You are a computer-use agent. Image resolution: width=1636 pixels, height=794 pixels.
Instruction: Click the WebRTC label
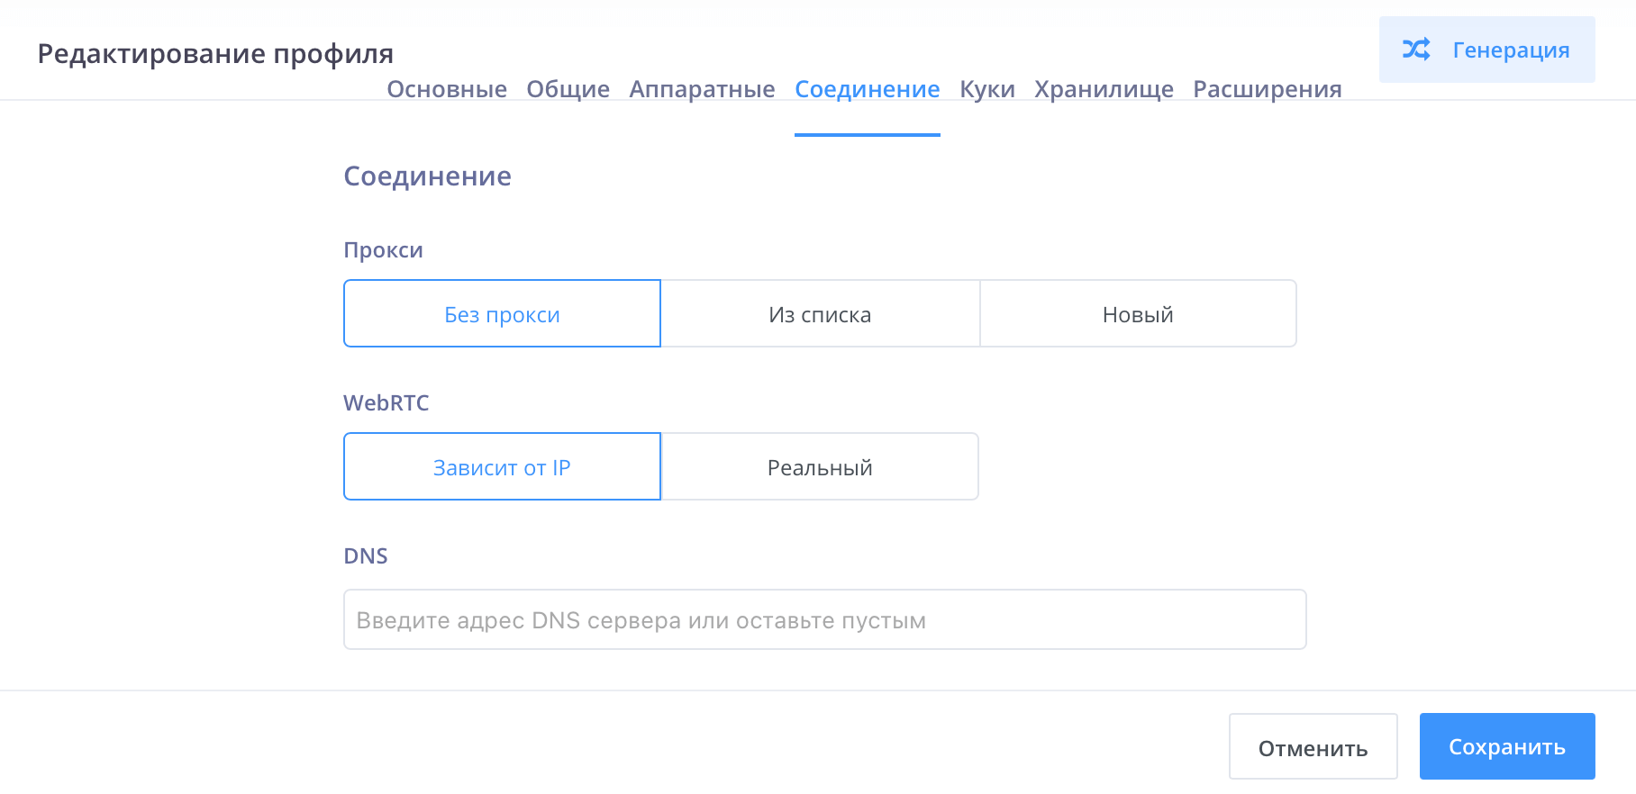pyautogui.click(x=386, y=403)
